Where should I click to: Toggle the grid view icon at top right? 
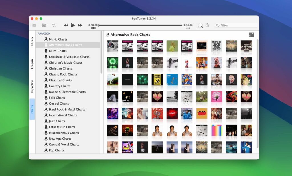tap(251, 35)
